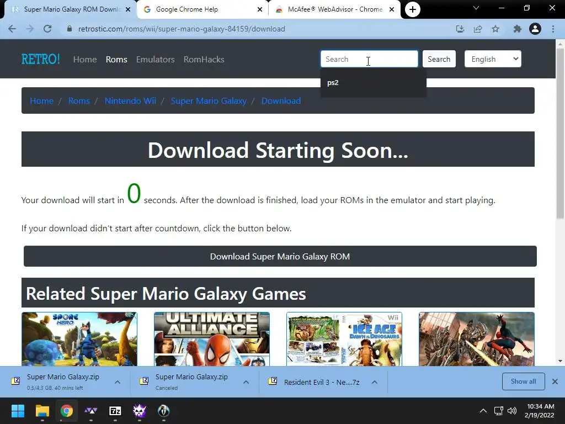
Task: Open the 7-Zip taskbar app
Action: coord(115,411)
